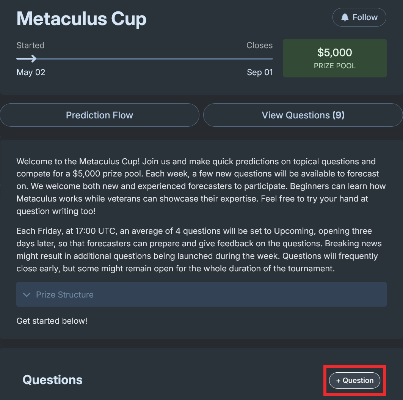Click the Started label above the timeline
This screenshot has width=403, height=400.
[30, 45]
